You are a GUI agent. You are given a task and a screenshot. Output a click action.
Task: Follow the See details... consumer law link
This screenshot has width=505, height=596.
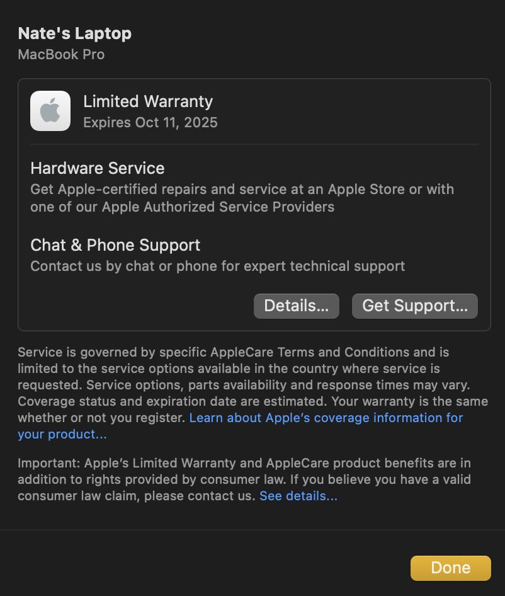coord(298,496)
